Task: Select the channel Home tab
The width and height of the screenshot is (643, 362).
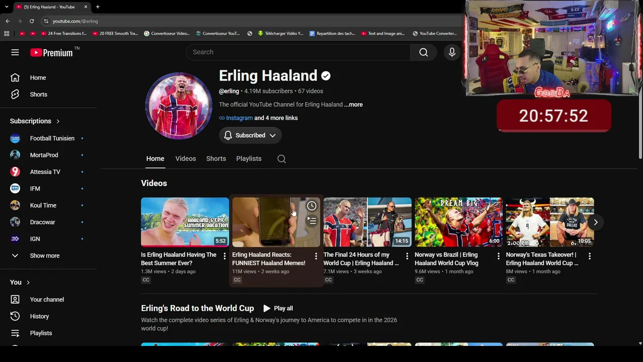Action: [x=155, y=159]
